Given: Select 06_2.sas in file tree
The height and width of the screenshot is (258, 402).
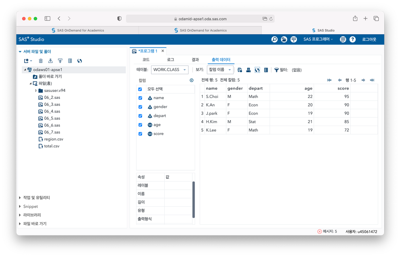Looking at the screenshot, I should pyautogui.click(x=52, y=98).
